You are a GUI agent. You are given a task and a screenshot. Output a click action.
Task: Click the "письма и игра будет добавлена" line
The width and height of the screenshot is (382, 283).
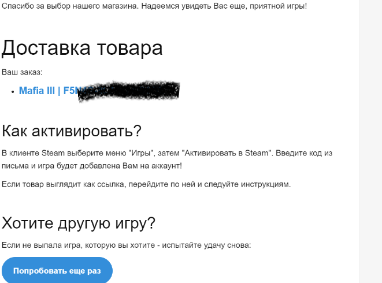pyautogui.click(x=69, y=166)
